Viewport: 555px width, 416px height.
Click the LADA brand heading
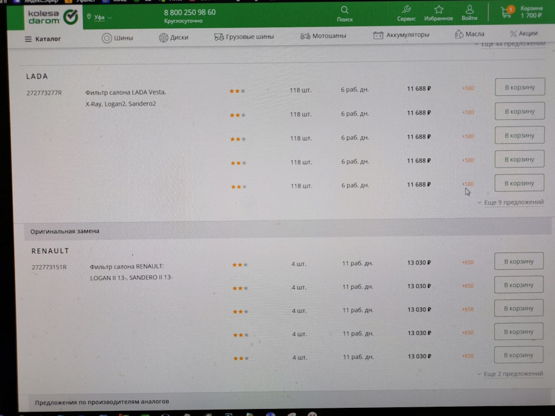coord(37,76)
